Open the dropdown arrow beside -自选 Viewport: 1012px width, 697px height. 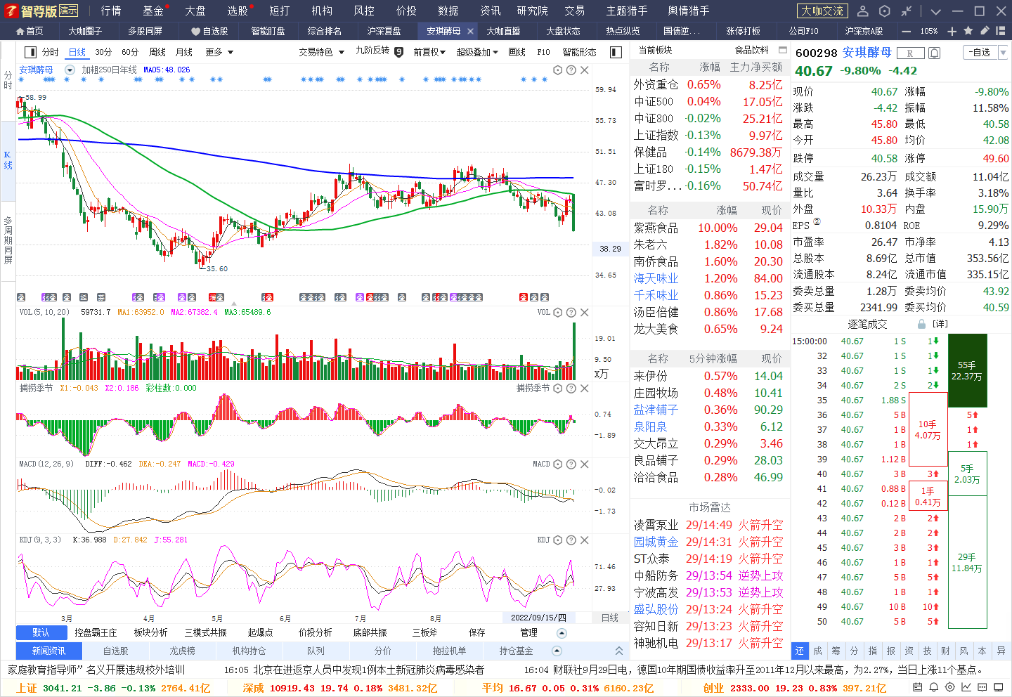(1003, 53)
